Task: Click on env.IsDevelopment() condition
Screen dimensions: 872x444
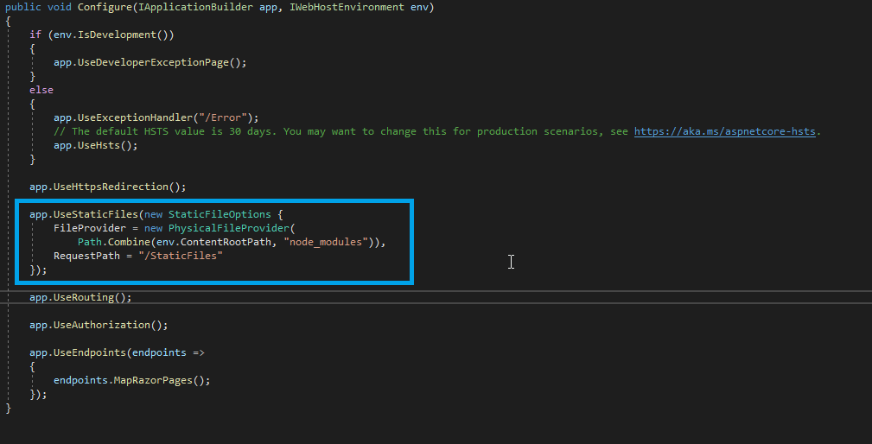Action: point(111,35)
